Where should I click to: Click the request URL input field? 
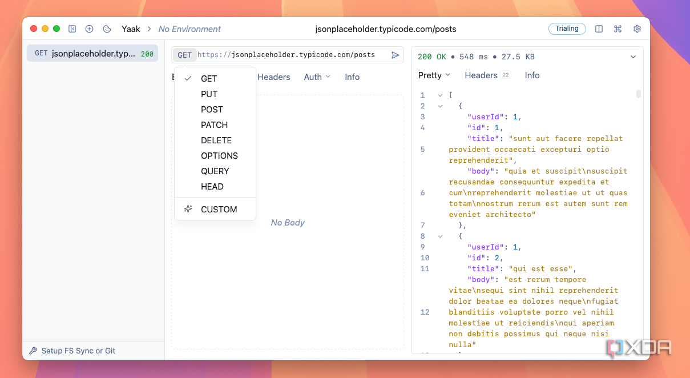coord(292,55)
